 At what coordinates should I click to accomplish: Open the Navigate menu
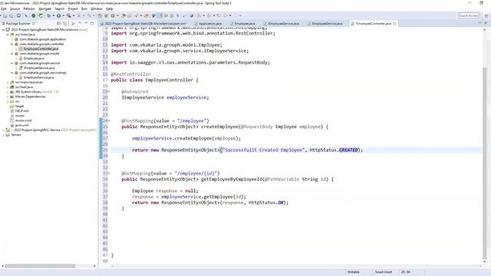(44, 8)
